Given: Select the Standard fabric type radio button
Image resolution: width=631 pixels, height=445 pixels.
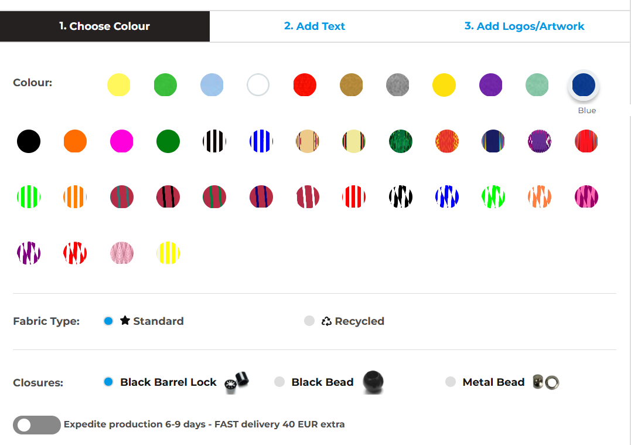Looking at the screenshot, I should [x=108, y=321].
